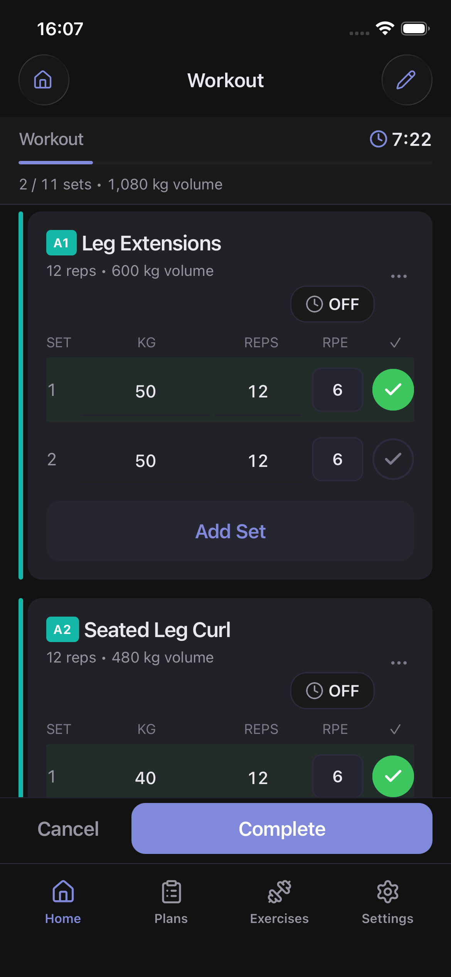Cancel the workout
The image size is (451, 977).
point(68,829)
